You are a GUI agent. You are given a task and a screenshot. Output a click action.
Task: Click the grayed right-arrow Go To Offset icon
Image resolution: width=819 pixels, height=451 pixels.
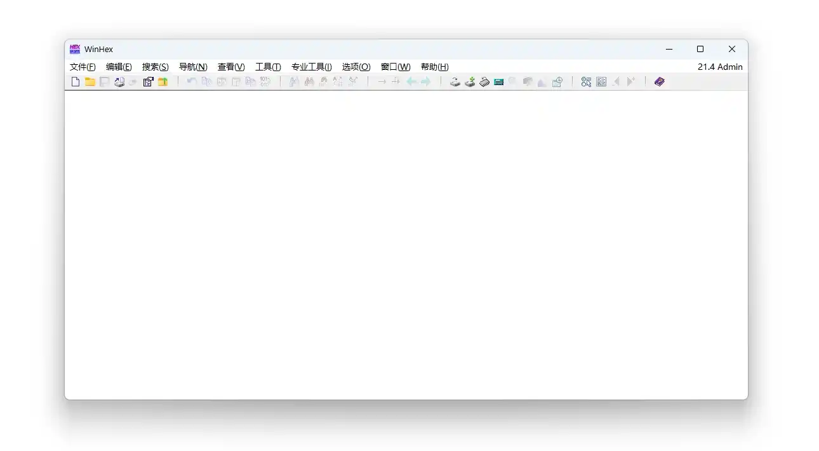click(382, 82)
